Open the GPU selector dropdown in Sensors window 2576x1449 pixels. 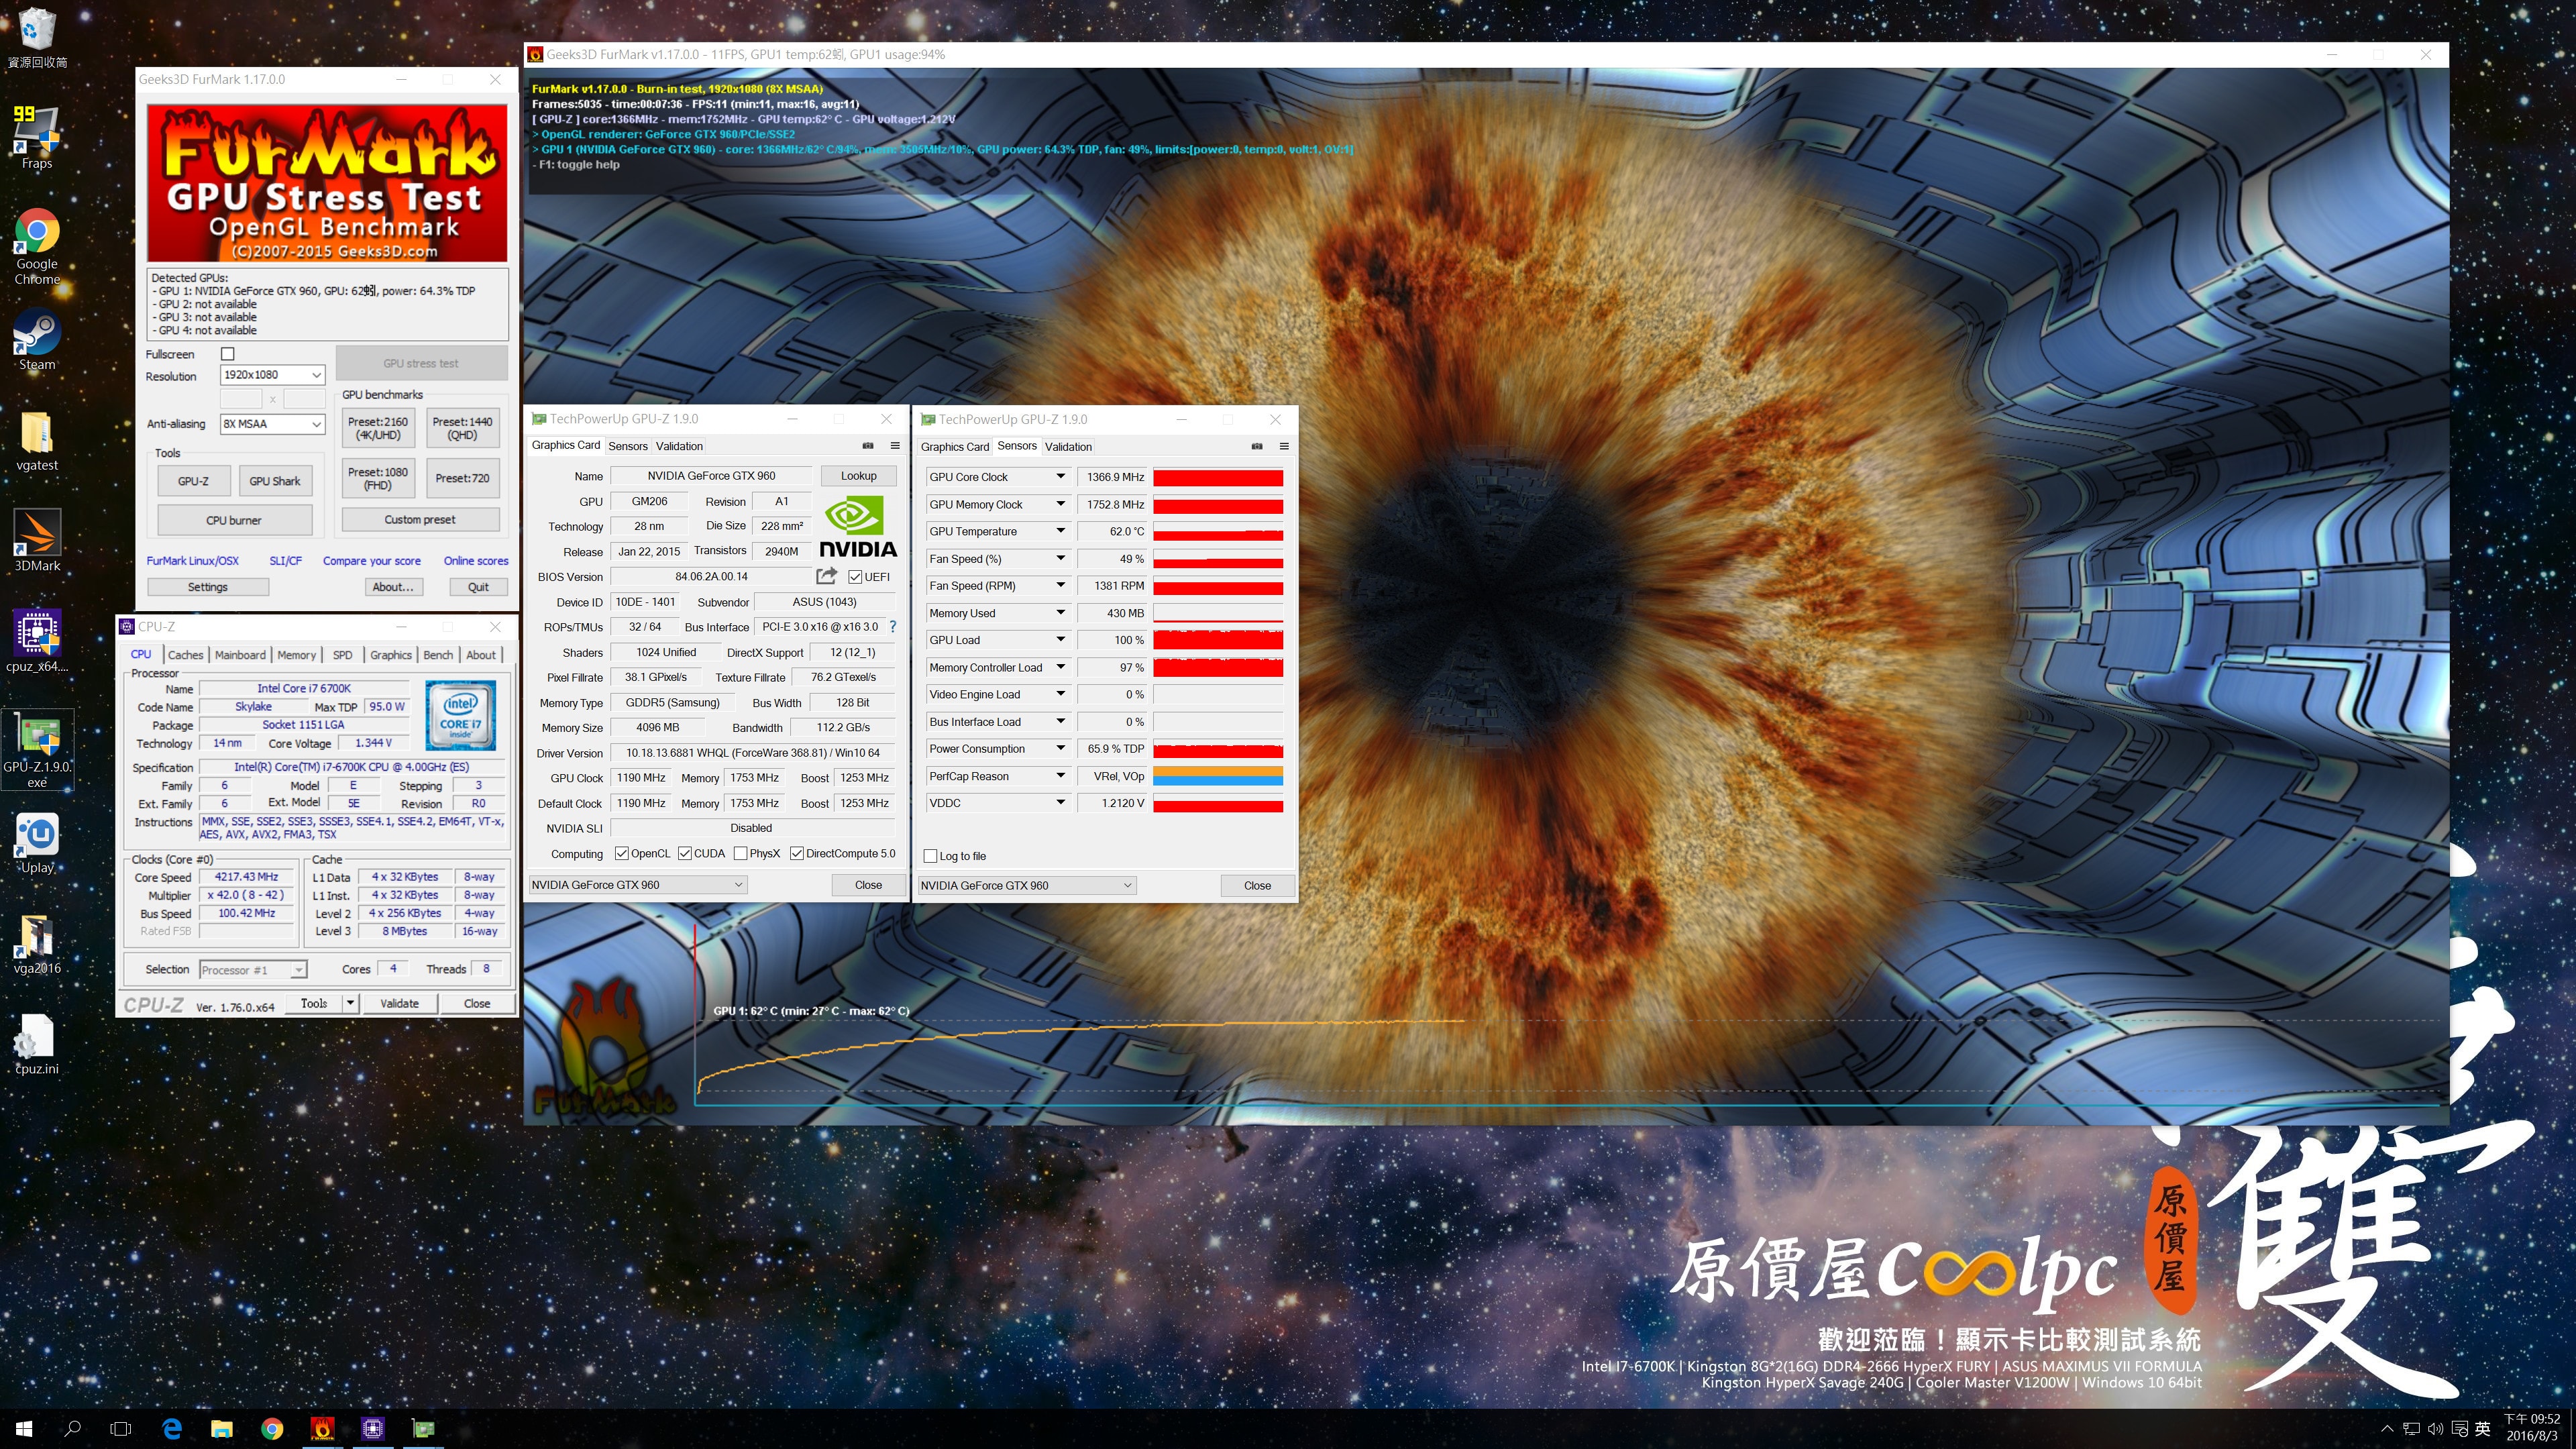coord(1026,886)
